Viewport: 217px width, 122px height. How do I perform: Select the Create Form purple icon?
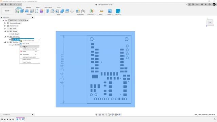coord(41,11)
